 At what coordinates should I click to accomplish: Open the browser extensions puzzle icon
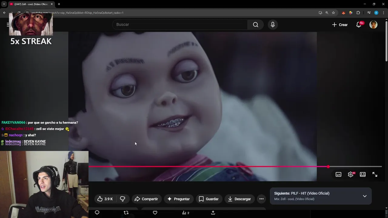(358, 13)
